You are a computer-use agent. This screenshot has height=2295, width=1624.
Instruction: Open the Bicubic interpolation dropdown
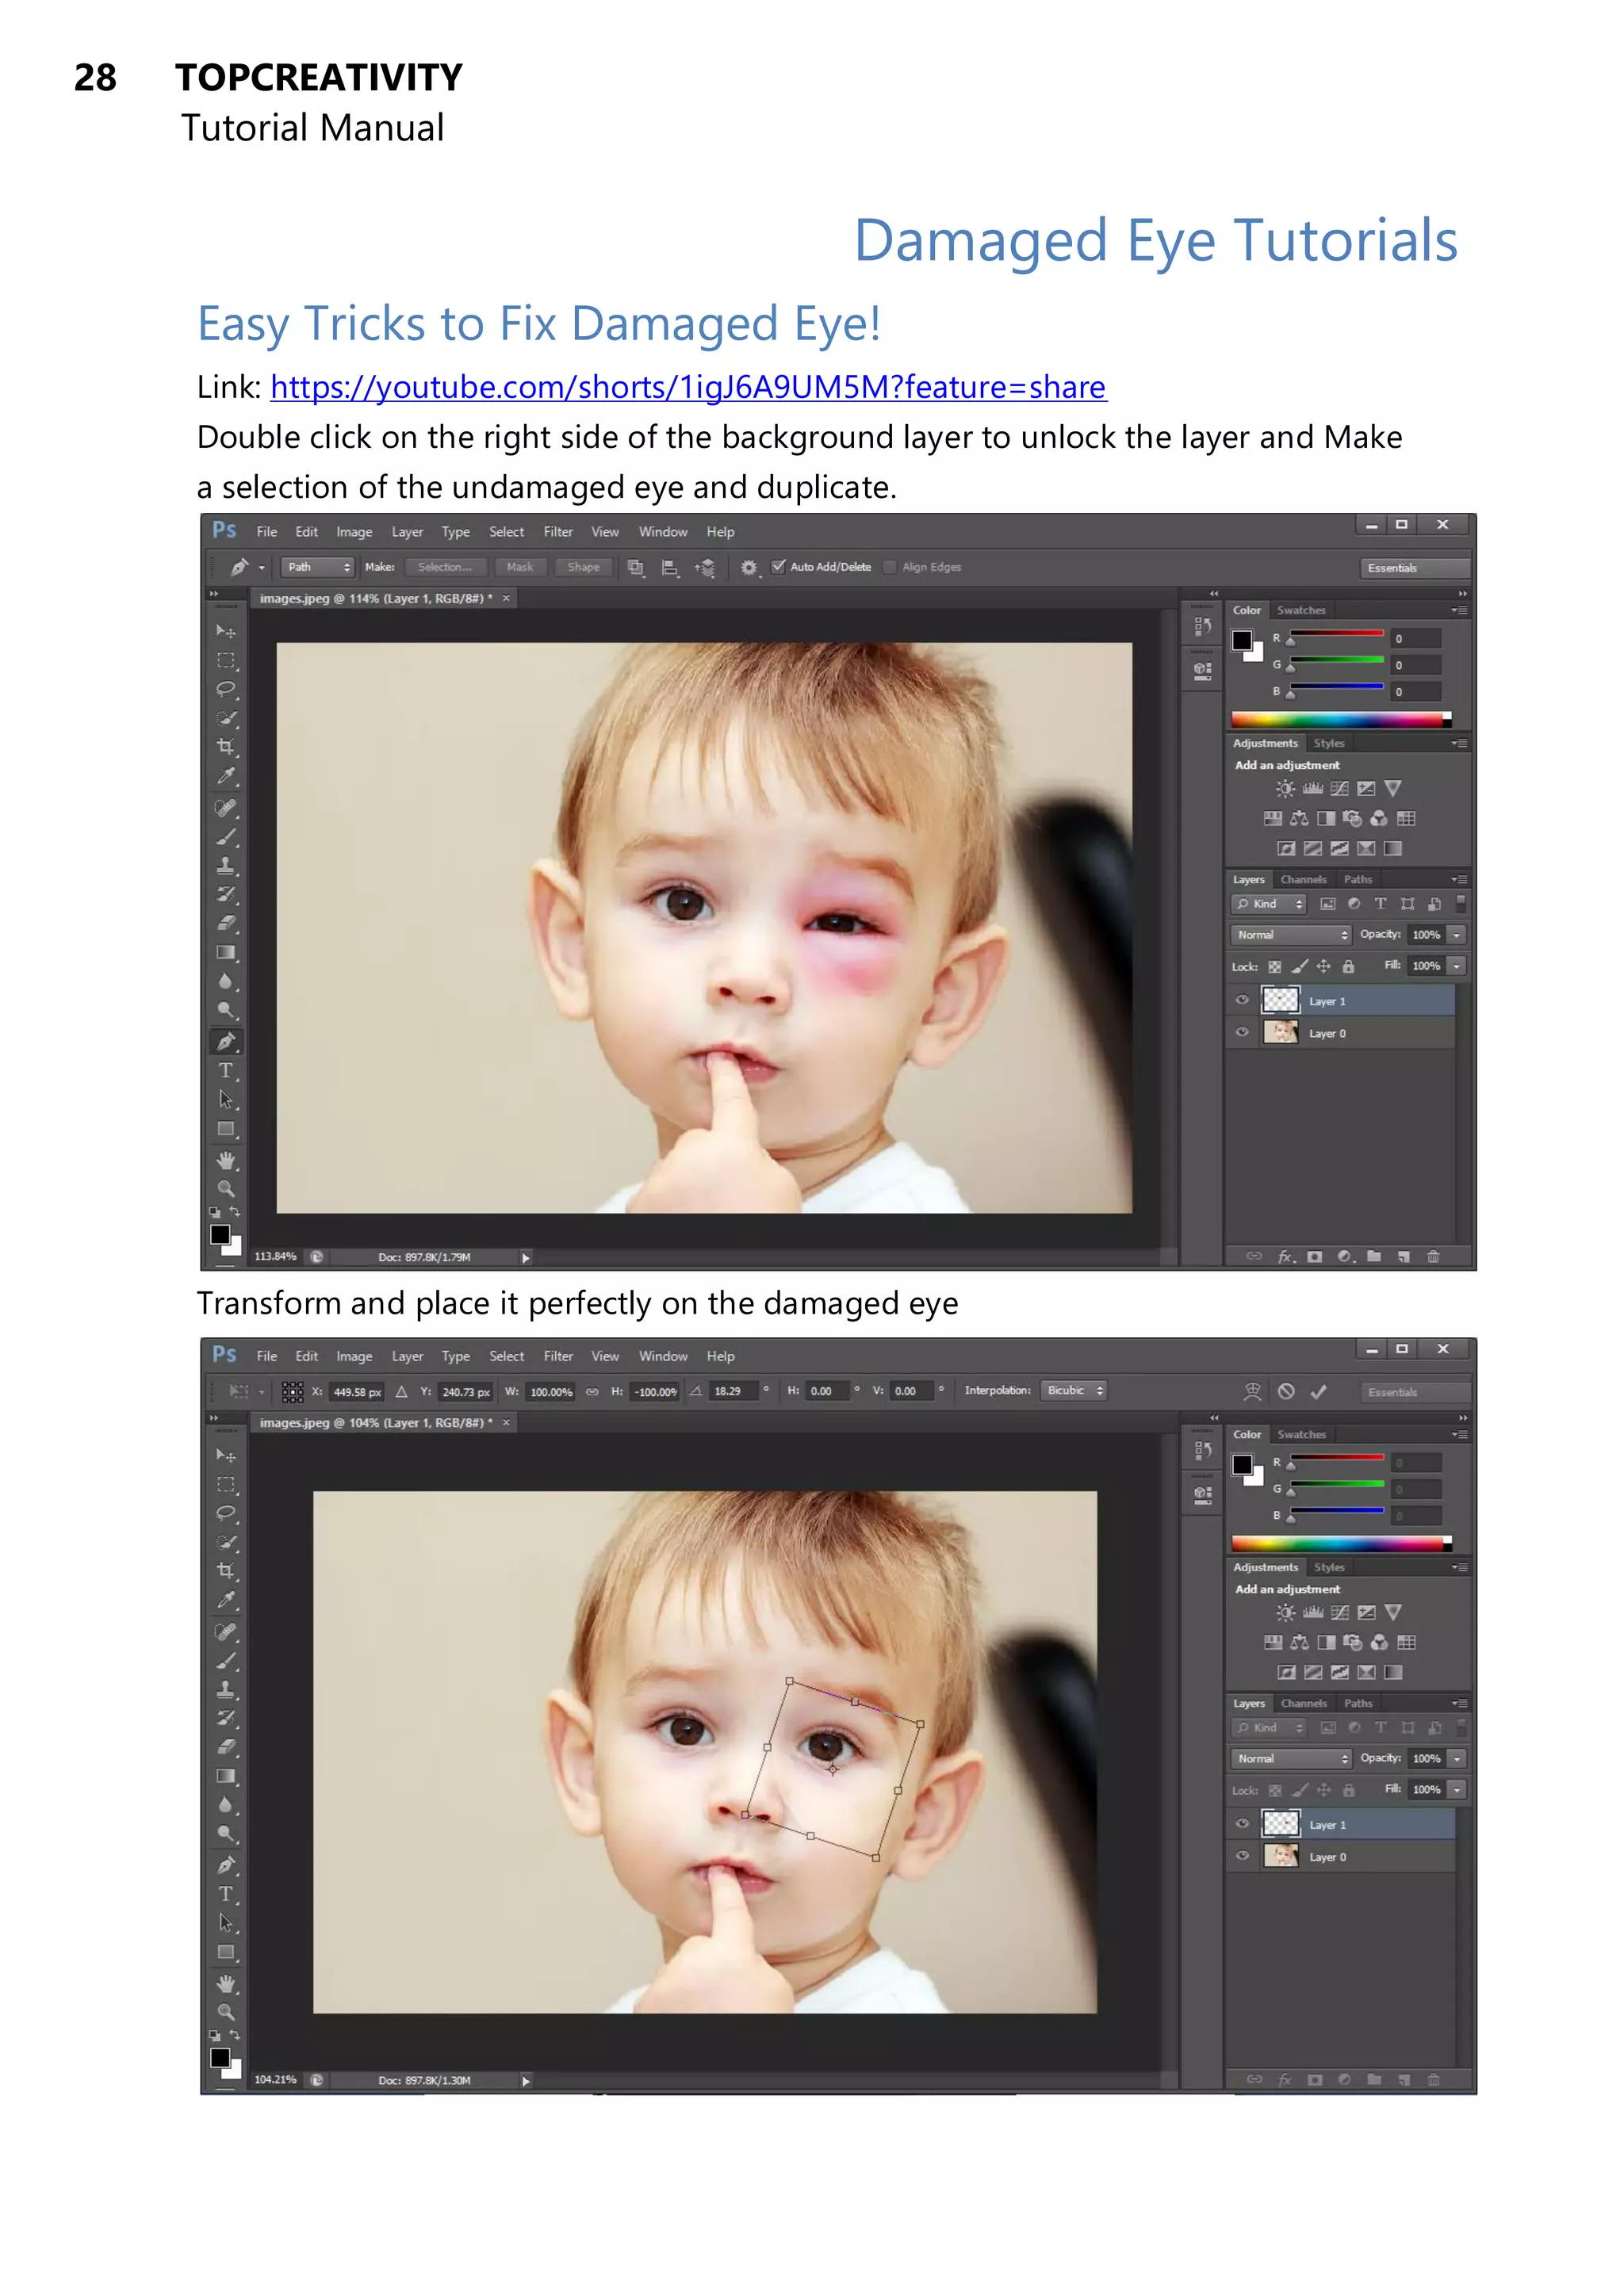pyautogui.click(x=1074, y=1390)
